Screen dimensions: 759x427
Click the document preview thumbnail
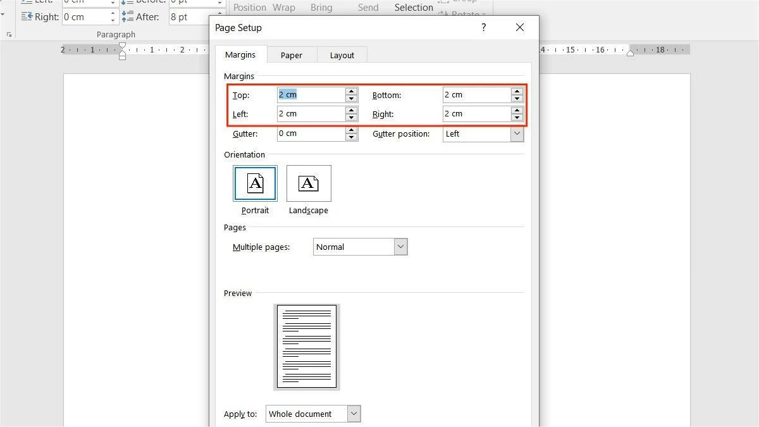point(306,346)
